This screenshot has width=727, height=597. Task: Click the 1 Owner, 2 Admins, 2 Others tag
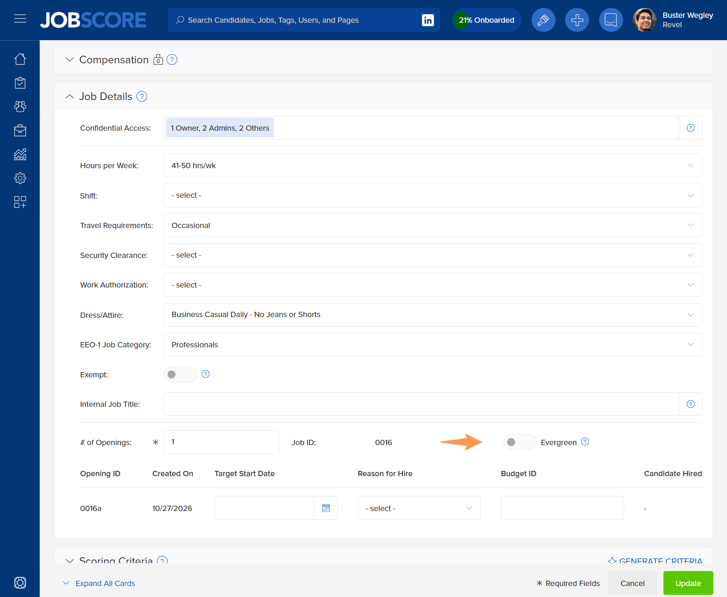(220, 128)
